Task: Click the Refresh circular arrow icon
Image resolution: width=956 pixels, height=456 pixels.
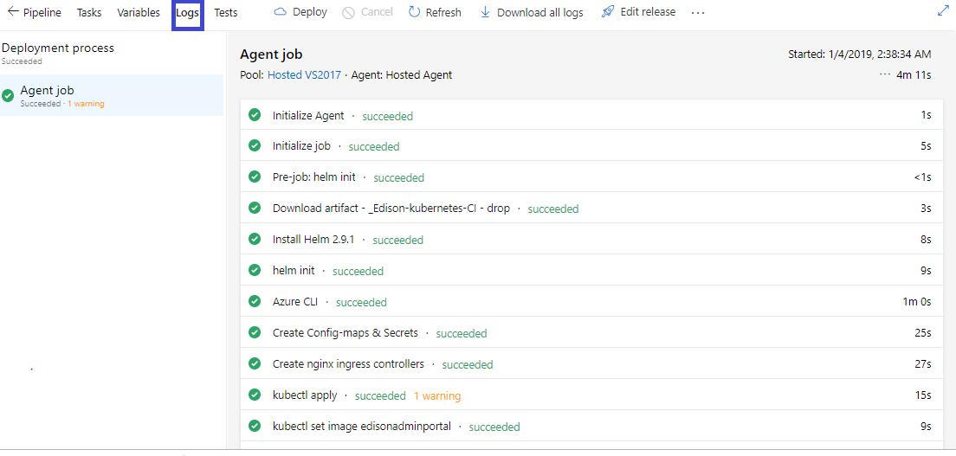Action: pyautogui.click(x=415, y=12)
